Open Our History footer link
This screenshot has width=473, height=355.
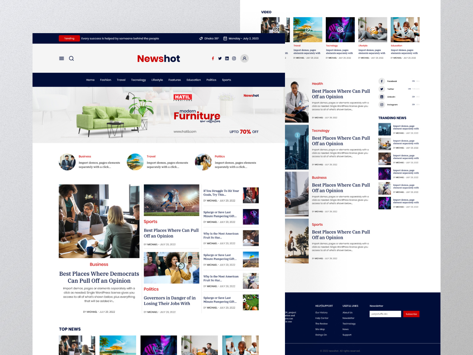point(321,313)
